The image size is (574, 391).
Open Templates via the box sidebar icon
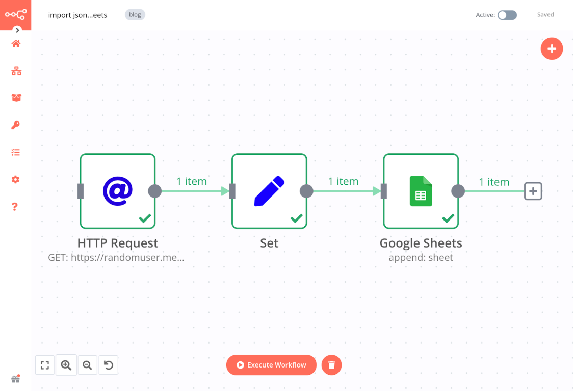15,97
